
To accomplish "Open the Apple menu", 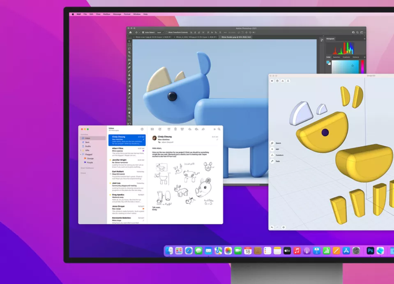I will pos(73,14).
